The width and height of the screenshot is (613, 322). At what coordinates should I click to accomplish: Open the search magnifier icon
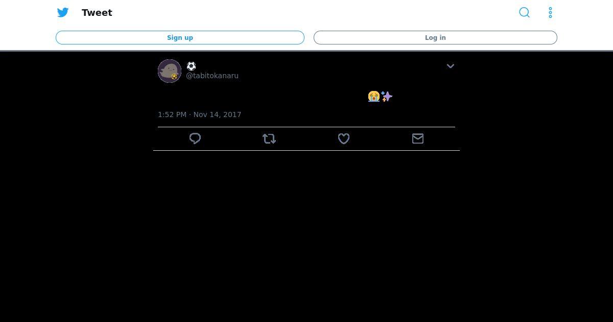click(x=524, y=12)
